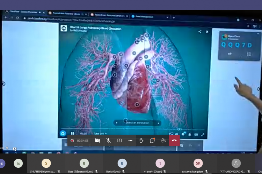Image resolution: width=262 pixels, height=174 pixels.
Task: Open more actions ellipsis menu
Action: 130,140
